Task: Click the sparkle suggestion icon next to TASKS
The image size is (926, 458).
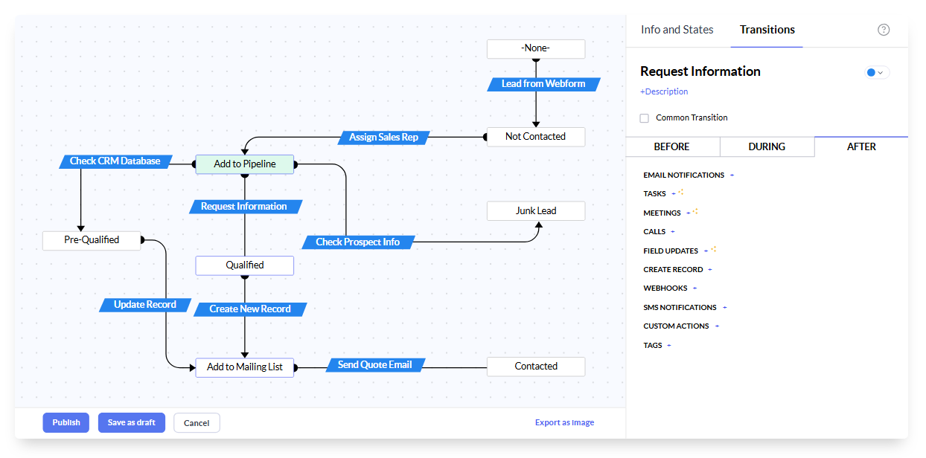Action: tap(681, 193)
